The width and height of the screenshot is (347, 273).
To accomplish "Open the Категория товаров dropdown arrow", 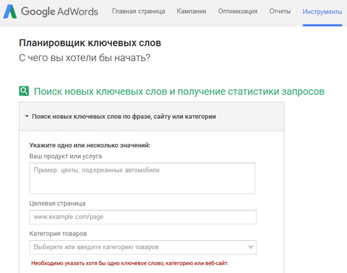I will (250, 247).
